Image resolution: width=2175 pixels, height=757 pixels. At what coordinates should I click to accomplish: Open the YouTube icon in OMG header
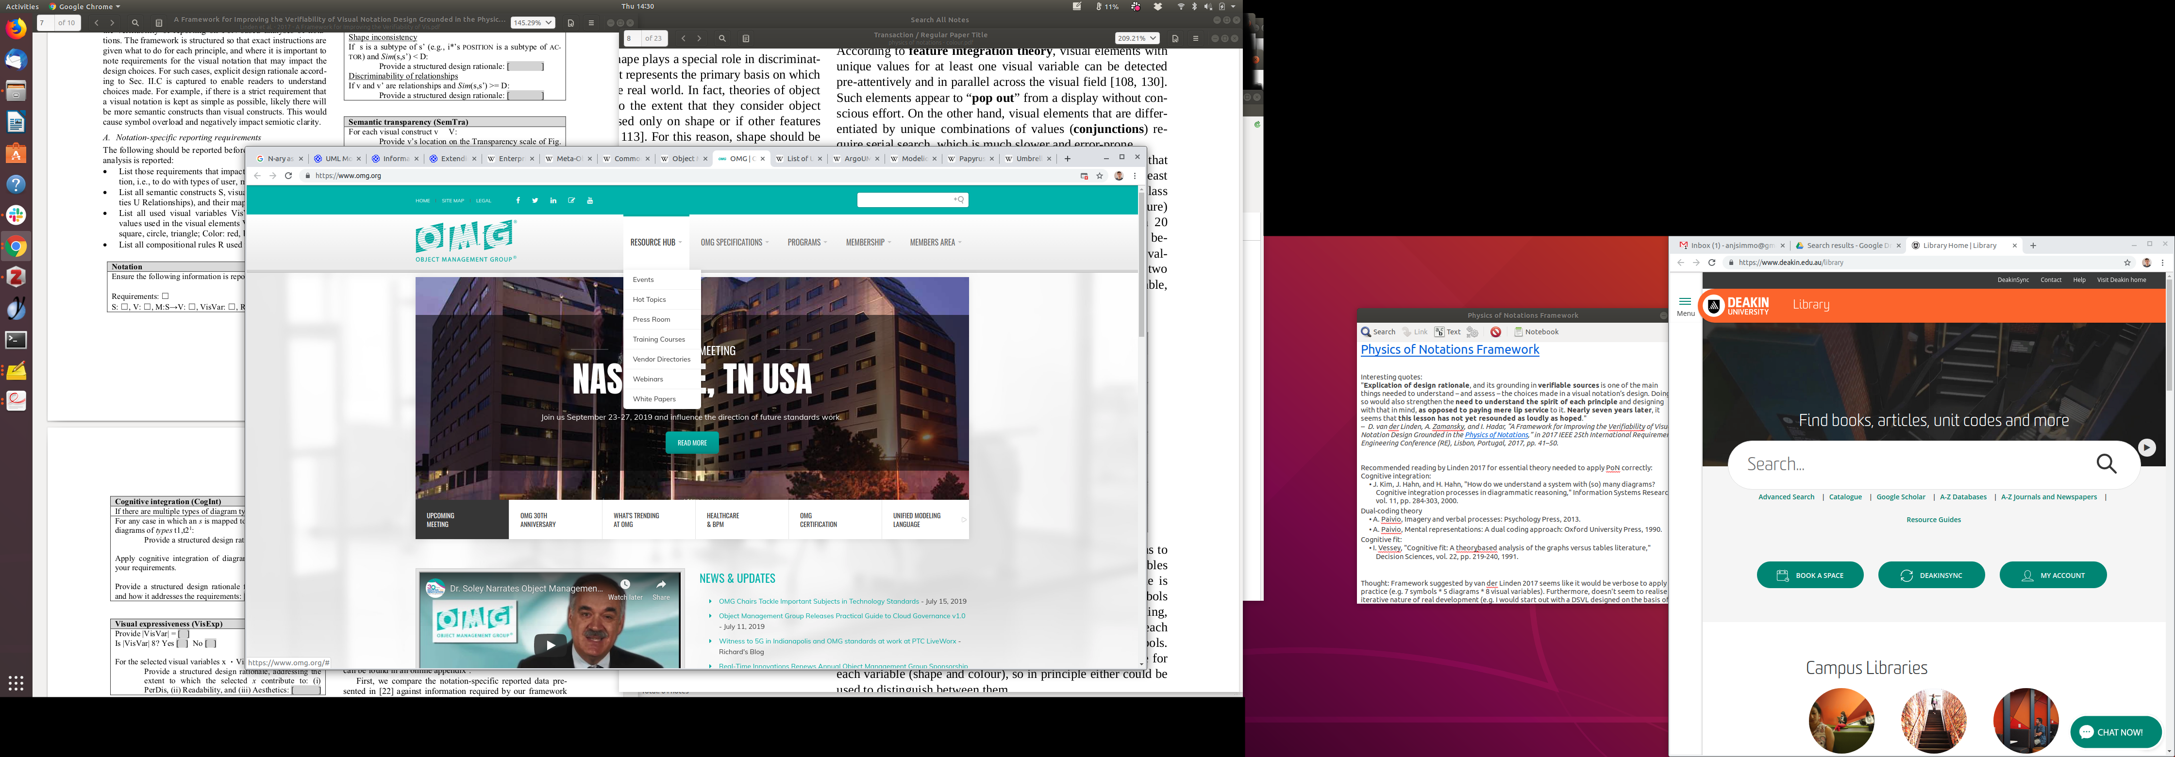[589, 201]
